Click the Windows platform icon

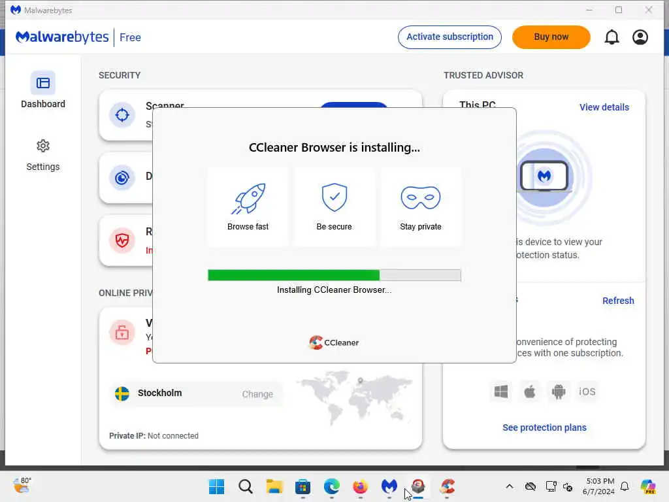tap(501, 392)
